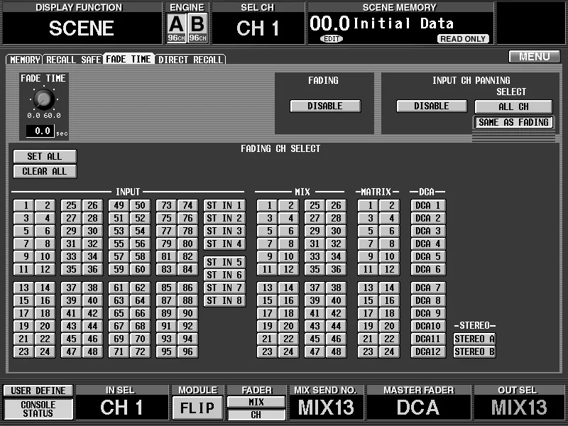Click CLEAR ALL button
The height and width of the screenshot is (426, 568).
point(45,171)
